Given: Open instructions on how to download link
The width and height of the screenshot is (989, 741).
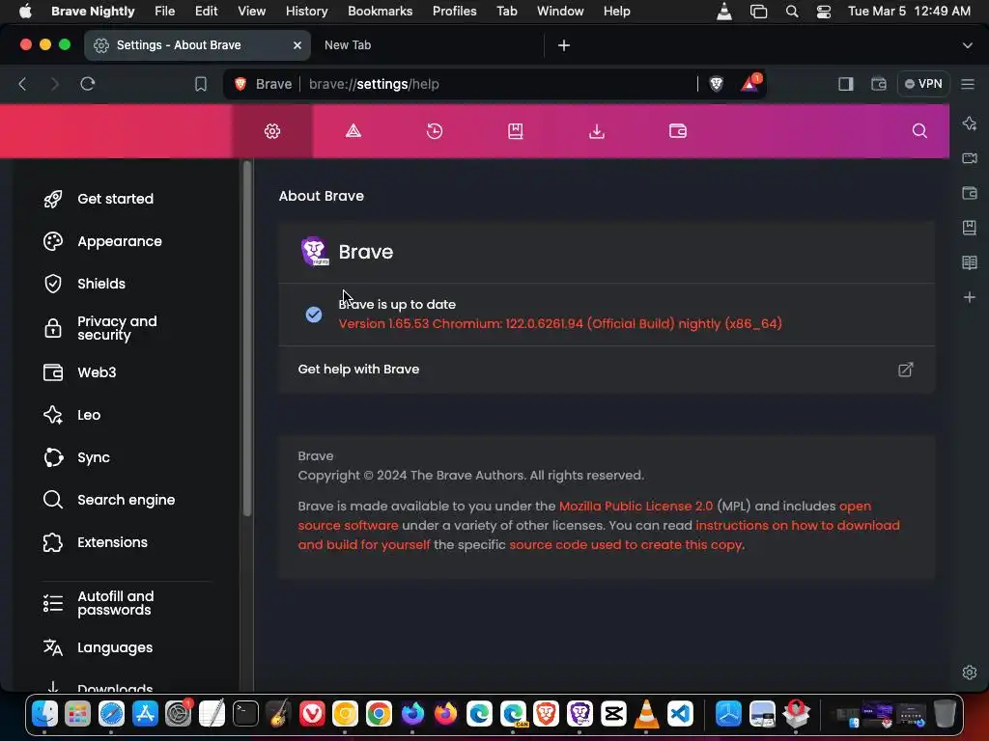Looking at the screenshot, I should pyautogui.click(x=798, y=526).
